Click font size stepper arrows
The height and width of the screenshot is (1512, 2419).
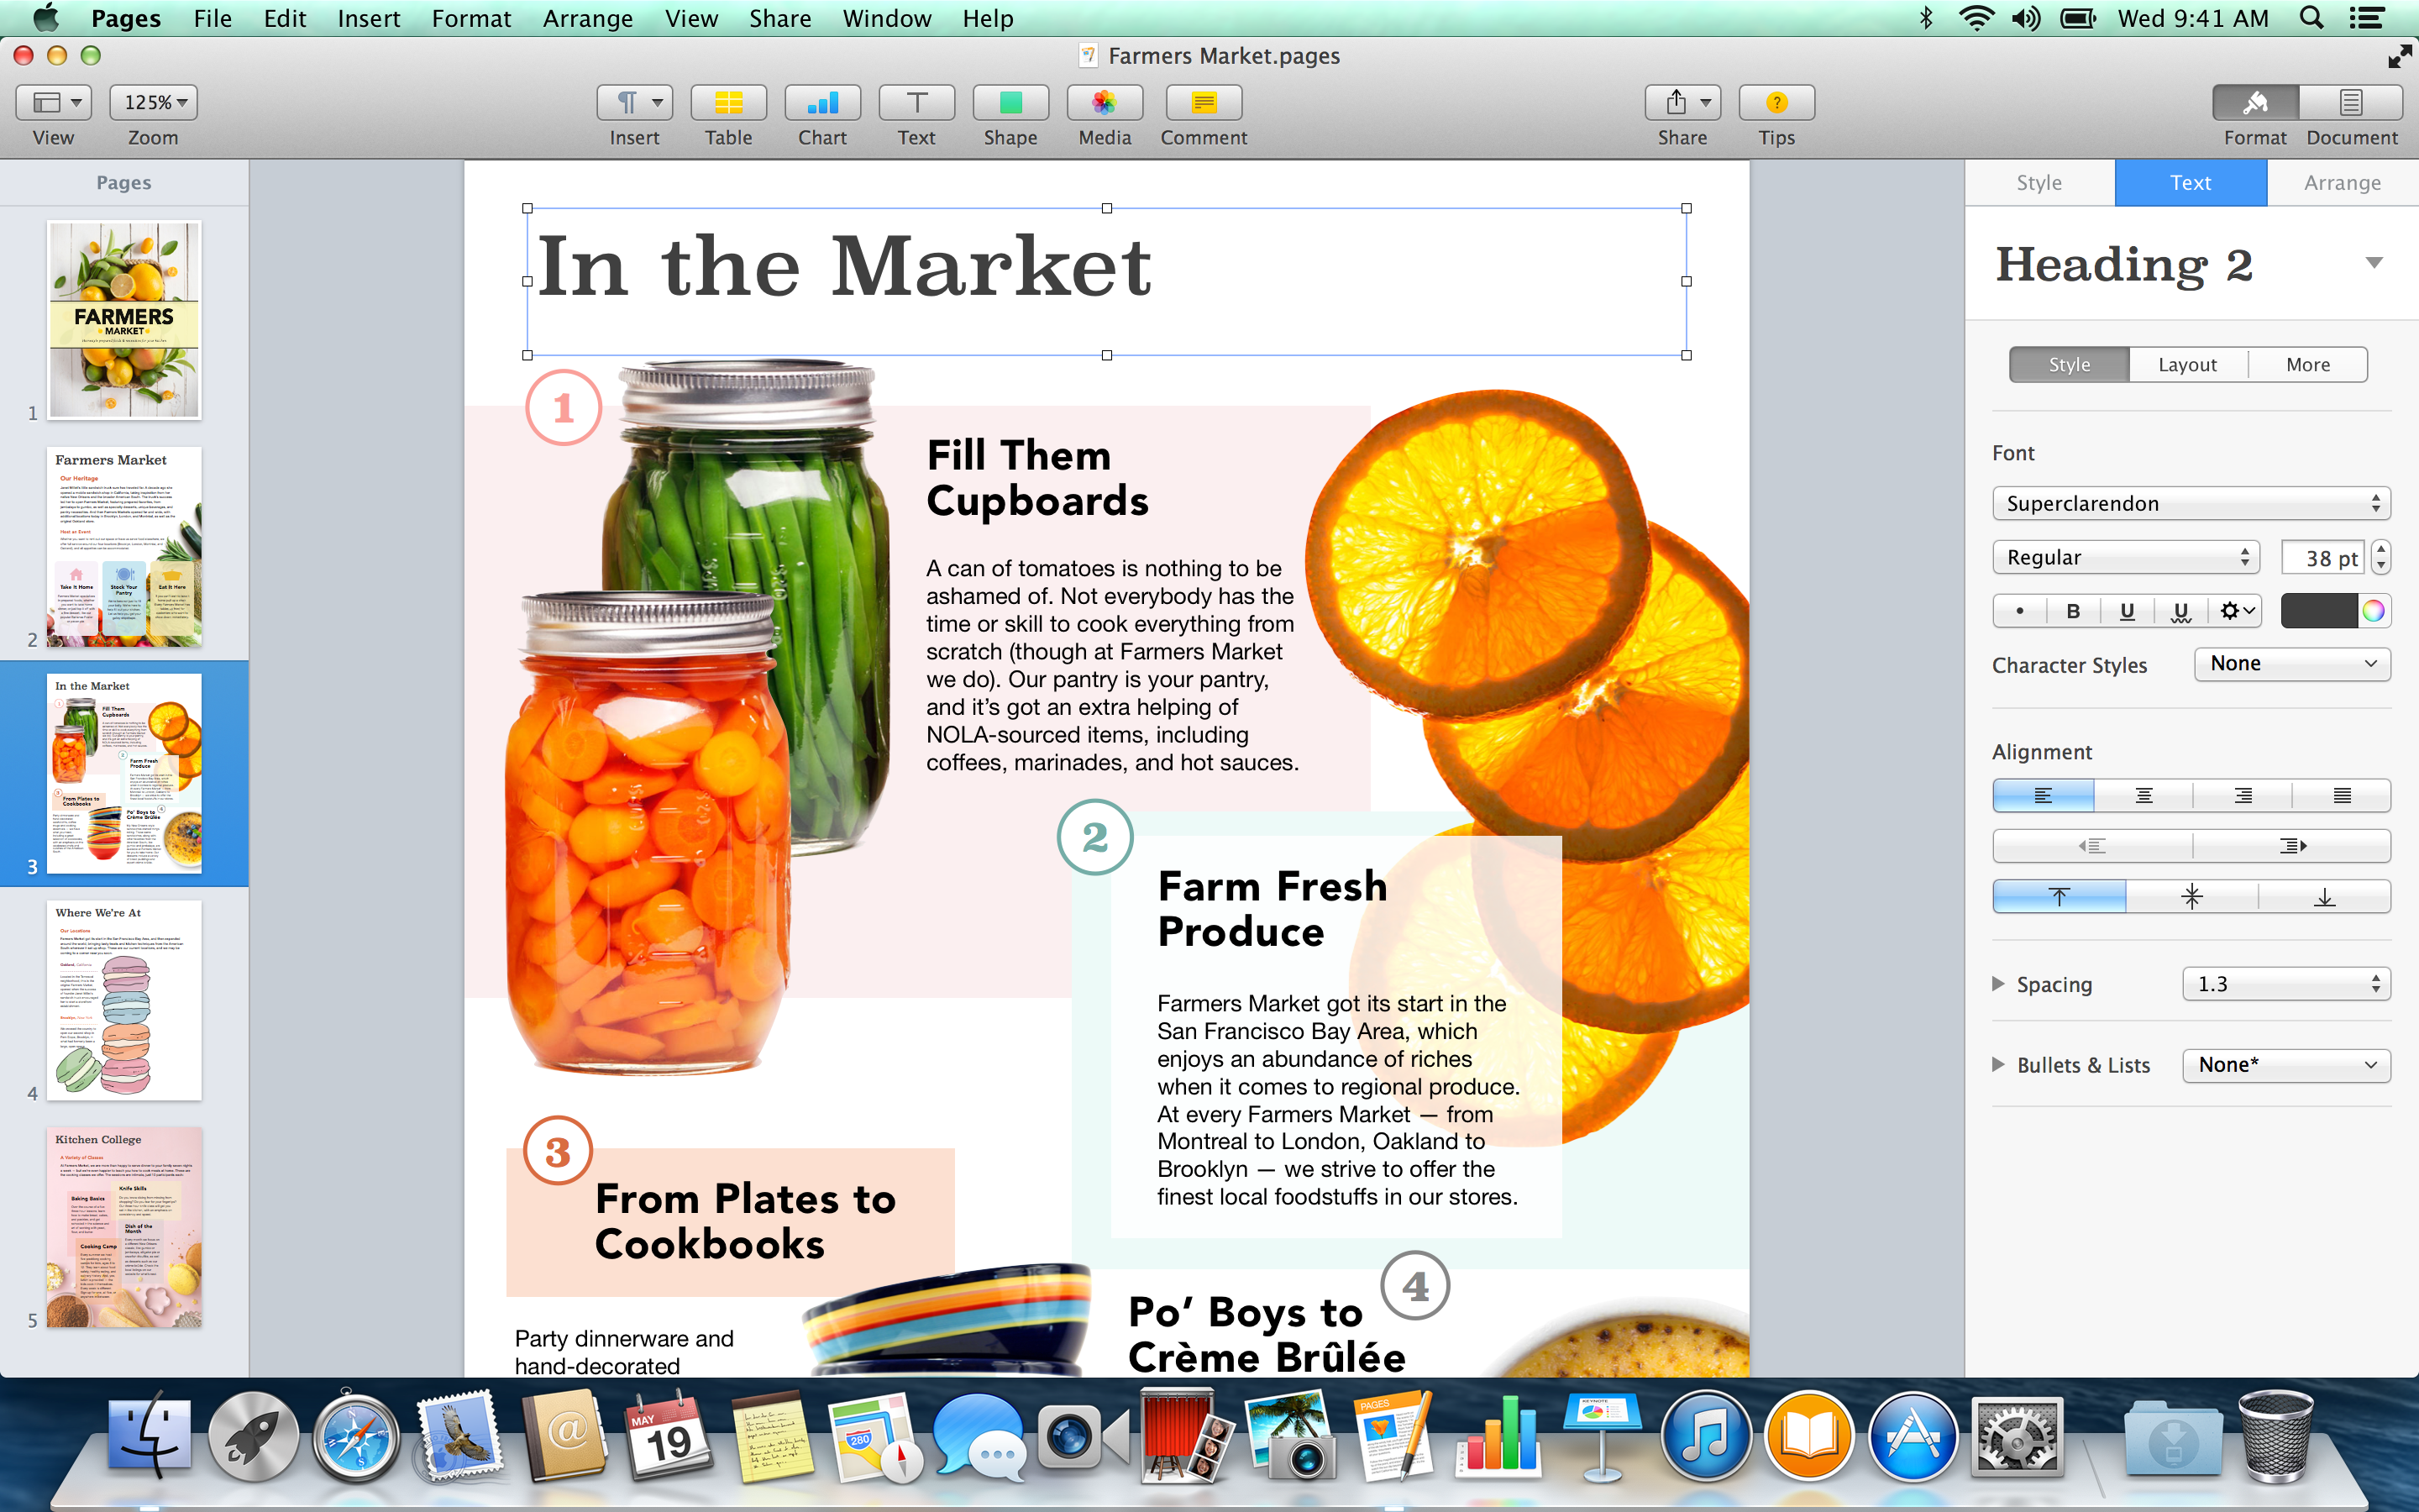tap(2380, 557)
